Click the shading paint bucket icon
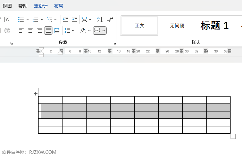Viewport: 242px width, 158px height. tap(83, 31)
